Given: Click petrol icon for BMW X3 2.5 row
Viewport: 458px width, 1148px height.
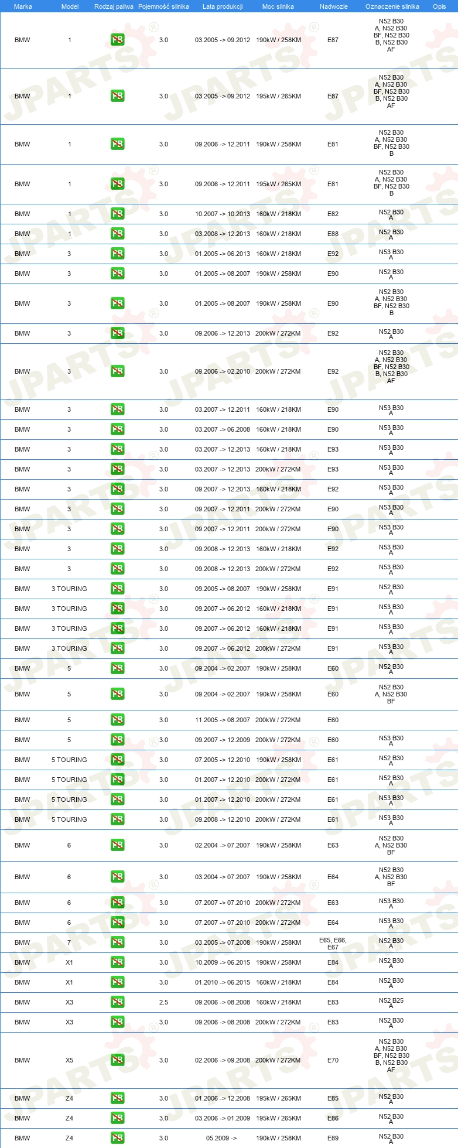Looking at the screenshot, I should coord(117,1002).
